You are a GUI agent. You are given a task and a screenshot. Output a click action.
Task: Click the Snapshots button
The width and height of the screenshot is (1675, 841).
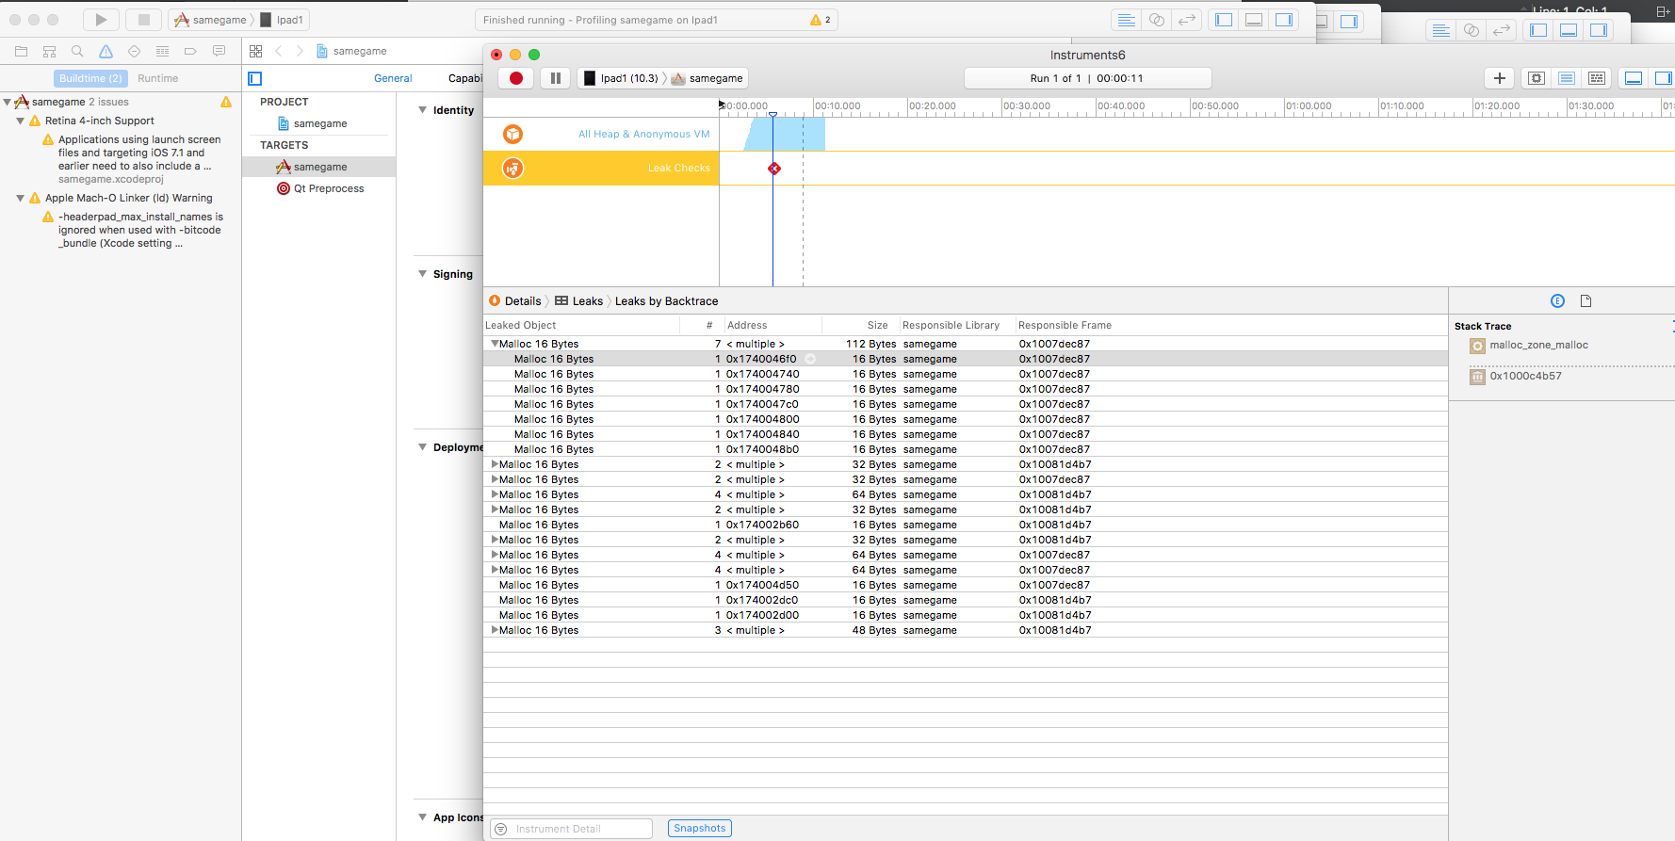coord(700,829)
